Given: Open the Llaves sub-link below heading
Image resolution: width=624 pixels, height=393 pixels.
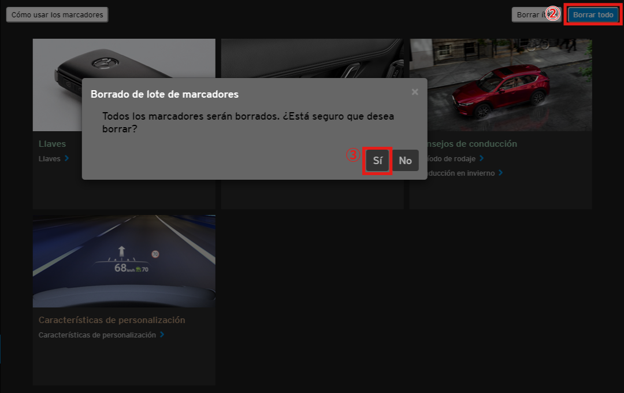Looking at the screenshot, I should click(x=50, y=158).
